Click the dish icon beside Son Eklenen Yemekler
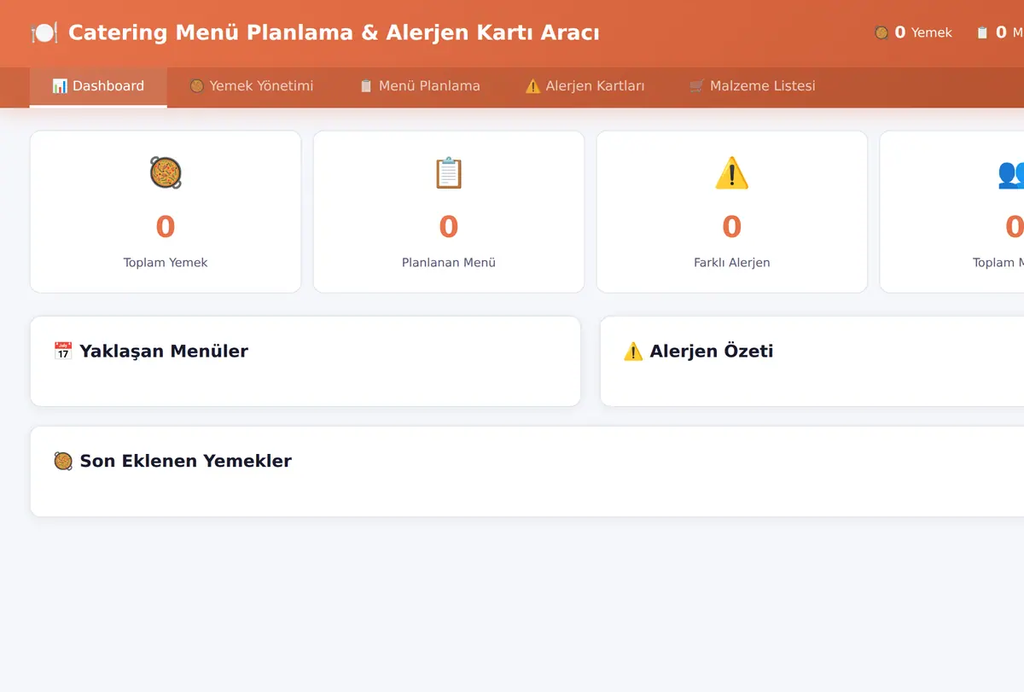This screenshot has height=692, width=1024. (x=63, y=461)
